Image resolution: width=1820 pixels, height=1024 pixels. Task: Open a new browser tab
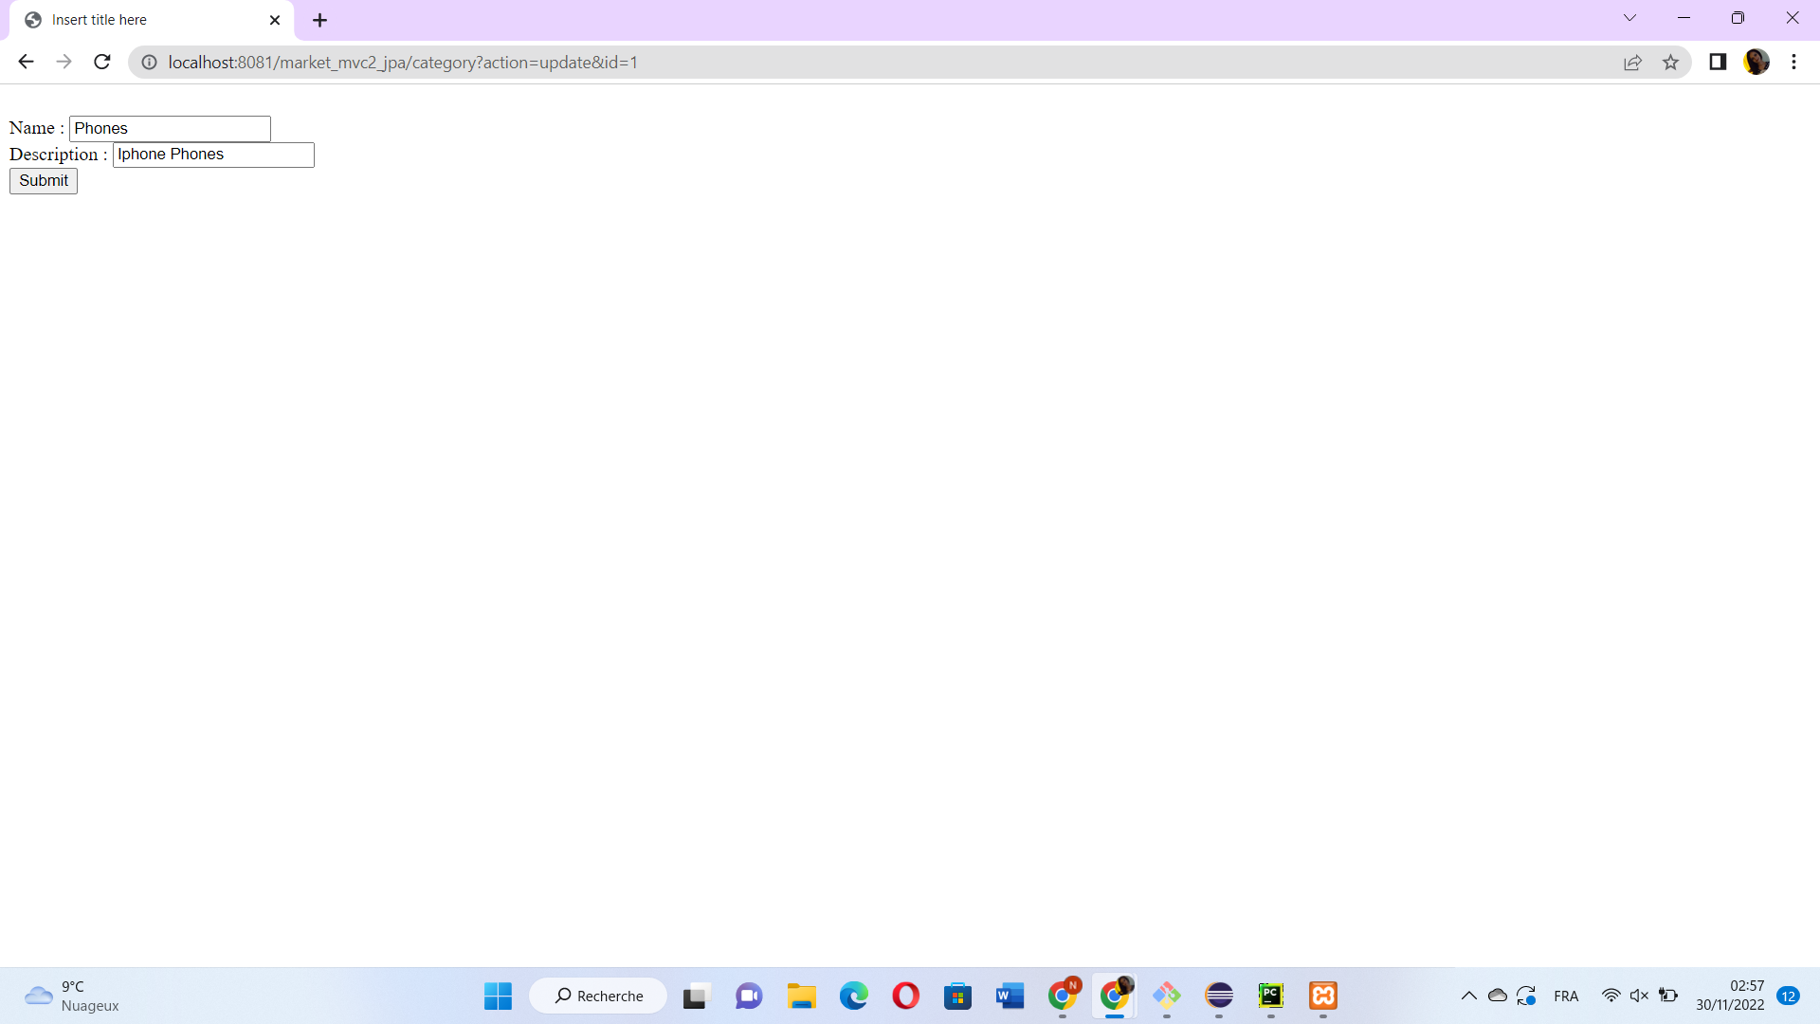pos(319,20)
